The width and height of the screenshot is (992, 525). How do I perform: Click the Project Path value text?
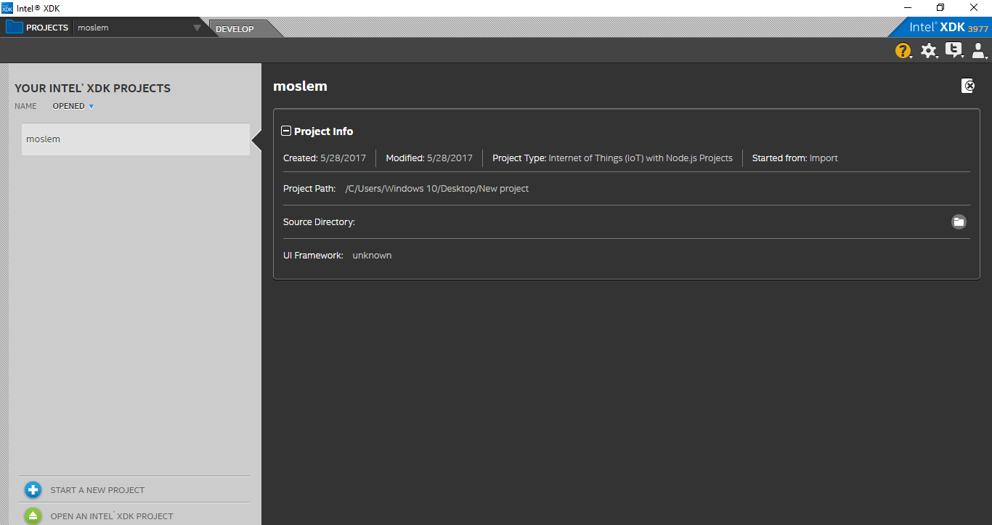(x=436, y=189)
